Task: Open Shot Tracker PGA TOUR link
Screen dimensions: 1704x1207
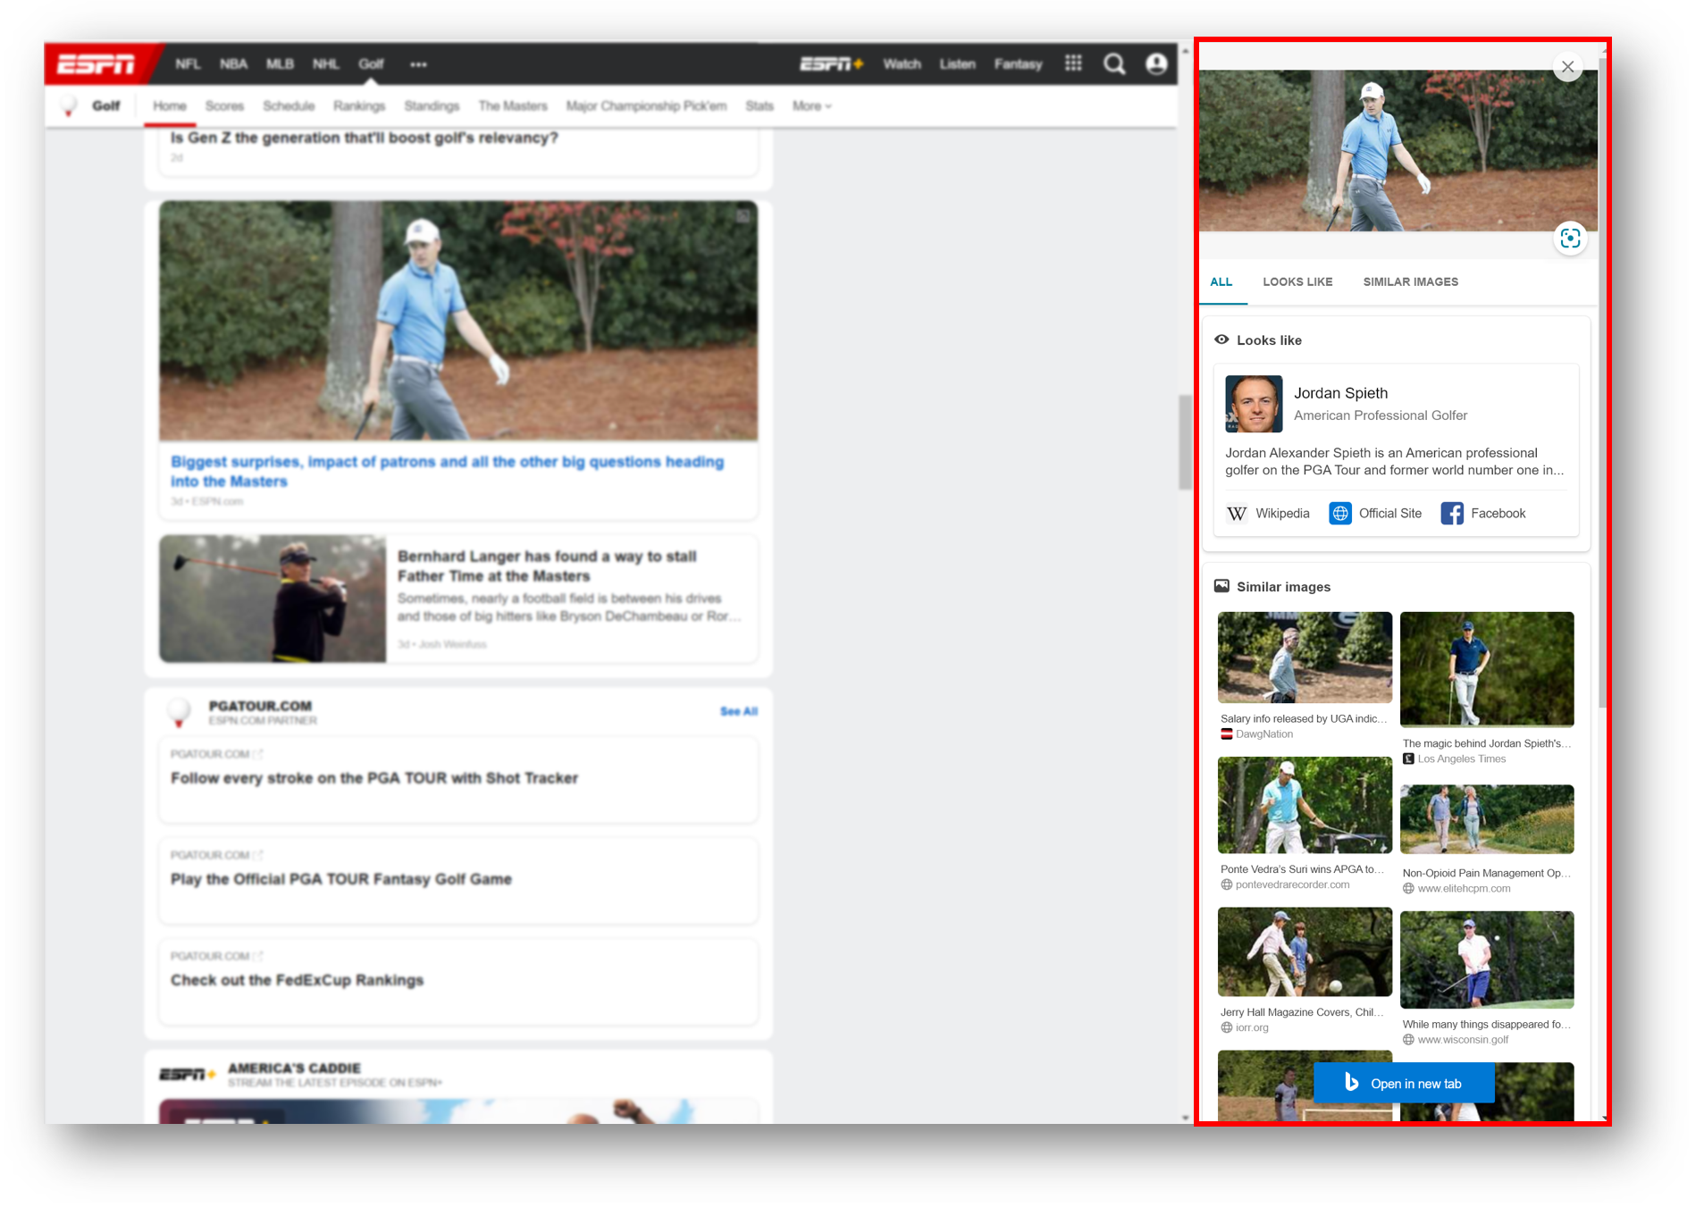Action: (x=374, y=778)
